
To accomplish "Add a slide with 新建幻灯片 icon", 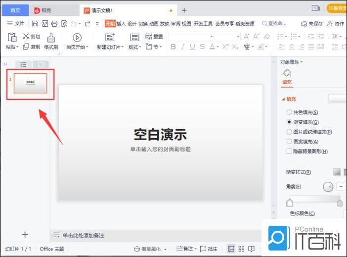I will pyautogui.click(x=110, y=37).
